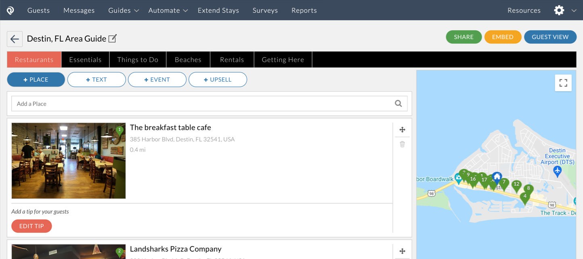
Task: Click map pin number 12
Action: (x=516, y=186)
